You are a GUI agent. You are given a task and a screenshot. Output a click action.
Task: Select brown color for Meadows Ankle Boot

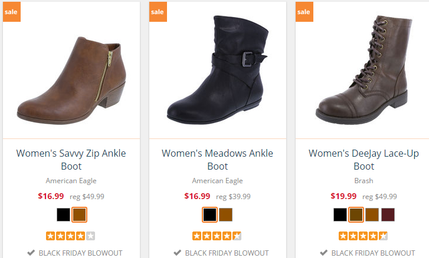pyautogui.click(x=225, y=215)
